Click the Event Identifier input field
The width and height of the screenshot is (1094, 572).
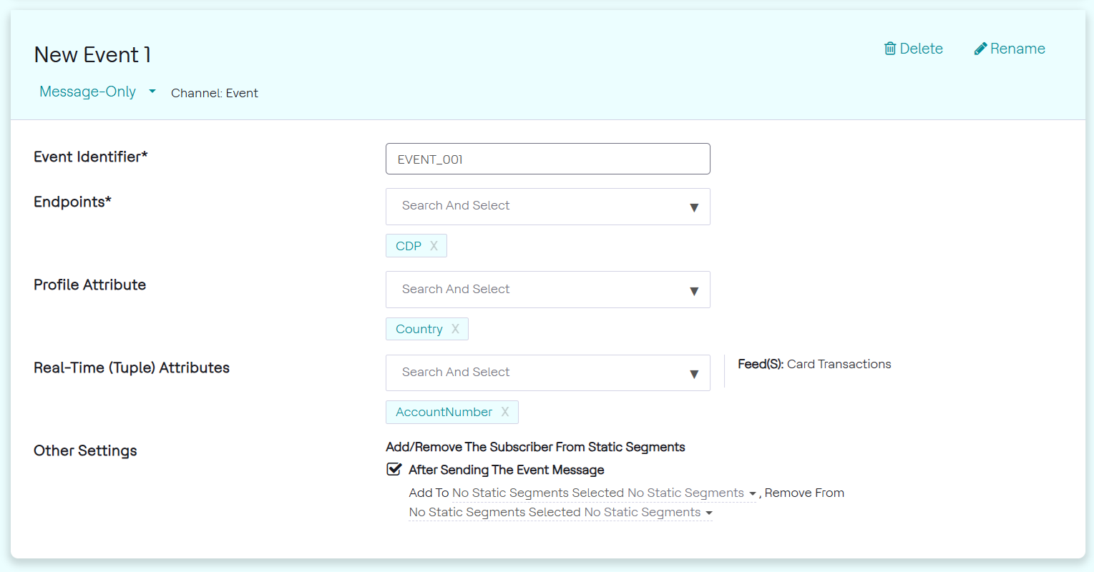547,159
